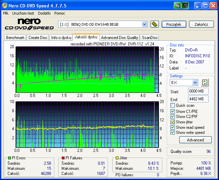Viewport: 219px width, 180px height.
Task: Close the Nero CD-DVD Speed window
Action: click(214, 6)
